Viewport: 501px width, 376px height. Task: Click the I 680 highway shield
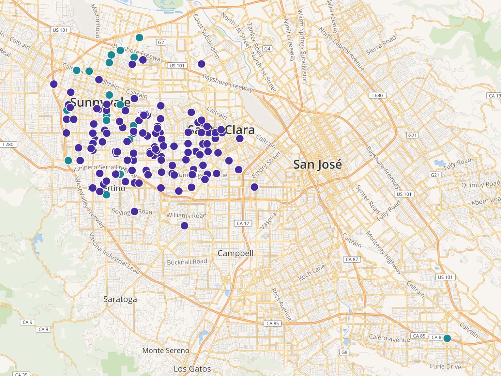[x=377, y=95]
